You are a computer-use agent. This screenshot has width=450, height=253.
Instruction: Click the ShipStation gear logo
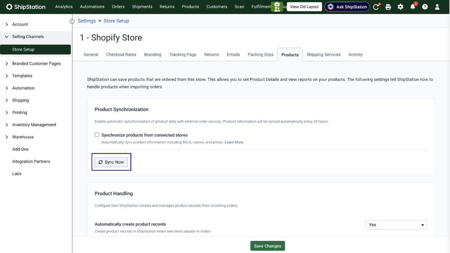click(x=9, y=7)
